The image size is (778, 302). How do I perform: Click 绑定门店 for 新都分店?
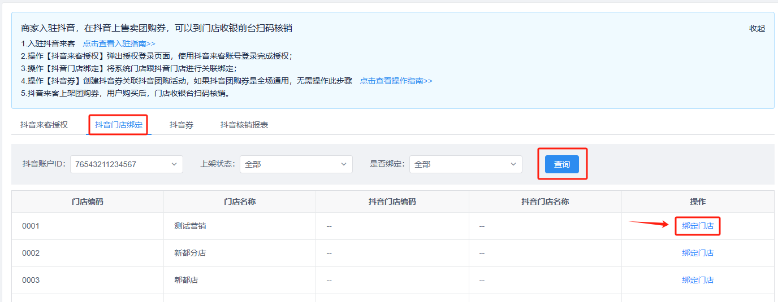(x=698, y=253)
